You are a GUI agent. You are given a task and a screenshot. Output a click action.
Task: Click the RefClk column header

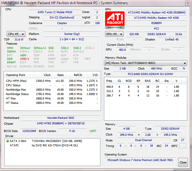coord(75,75)
